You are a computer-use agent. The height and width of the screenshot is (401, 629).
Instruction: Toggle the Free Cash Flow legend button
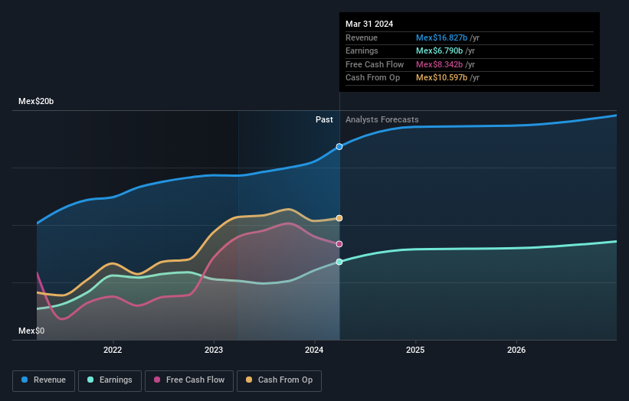(189, 380)
